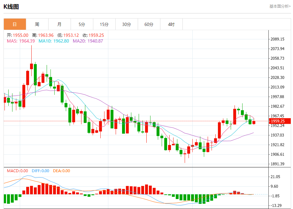Click the 1921.82 price axis label

pos(277,145)
